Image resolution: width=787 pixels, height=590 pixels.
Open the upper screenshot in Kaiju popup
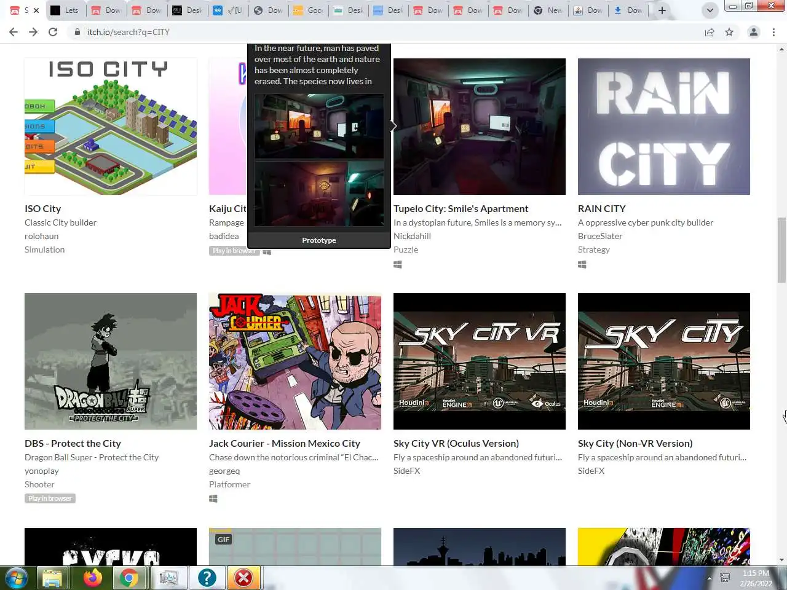coord(319,126)
